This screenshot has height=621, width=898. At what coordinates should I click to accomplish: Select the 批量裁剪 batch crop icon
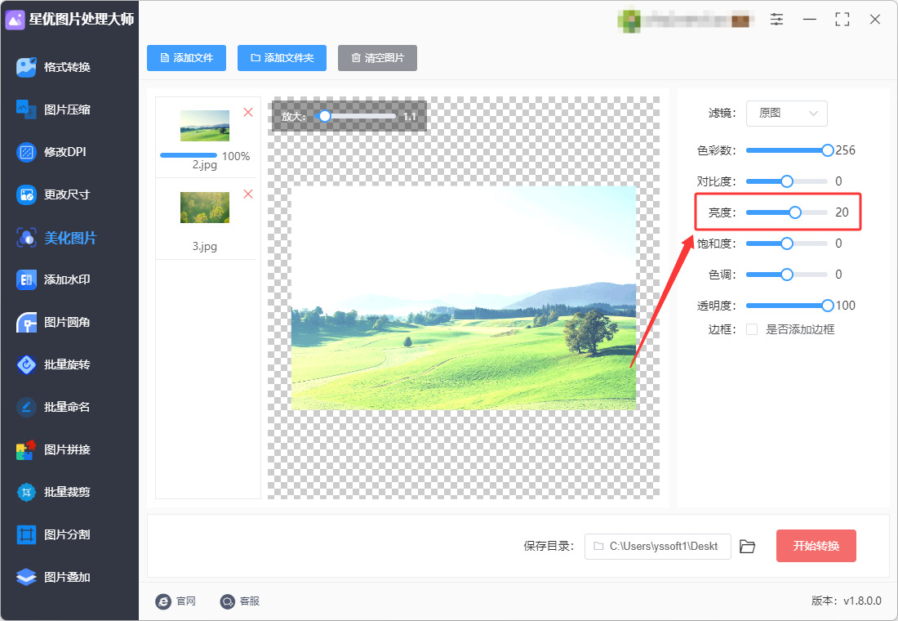(26, 492)
